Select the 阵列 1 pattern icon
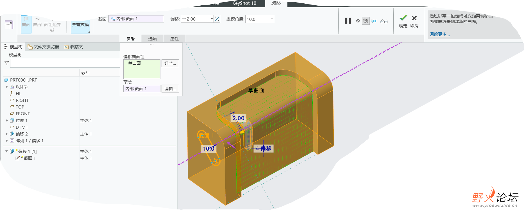 [12, 141]
